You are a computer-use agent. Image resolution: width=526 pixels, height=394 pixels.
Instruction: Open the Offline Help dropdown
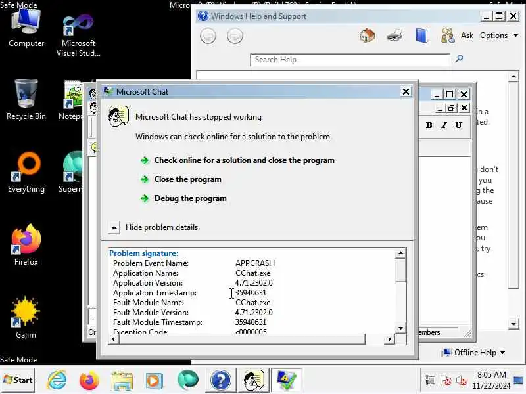tap(473, 353)
